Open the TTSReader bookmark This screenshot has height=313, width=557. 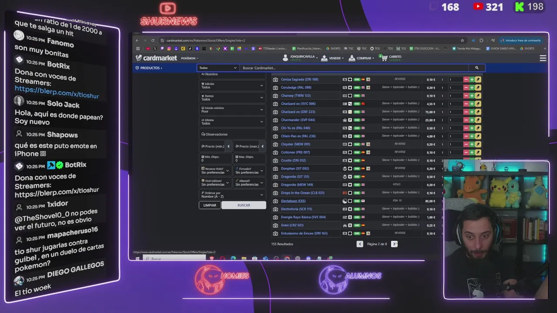click(x=273, y=49)
